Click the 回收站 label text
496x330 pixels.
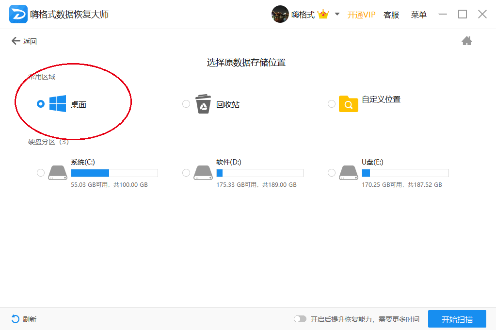[228, 105]
